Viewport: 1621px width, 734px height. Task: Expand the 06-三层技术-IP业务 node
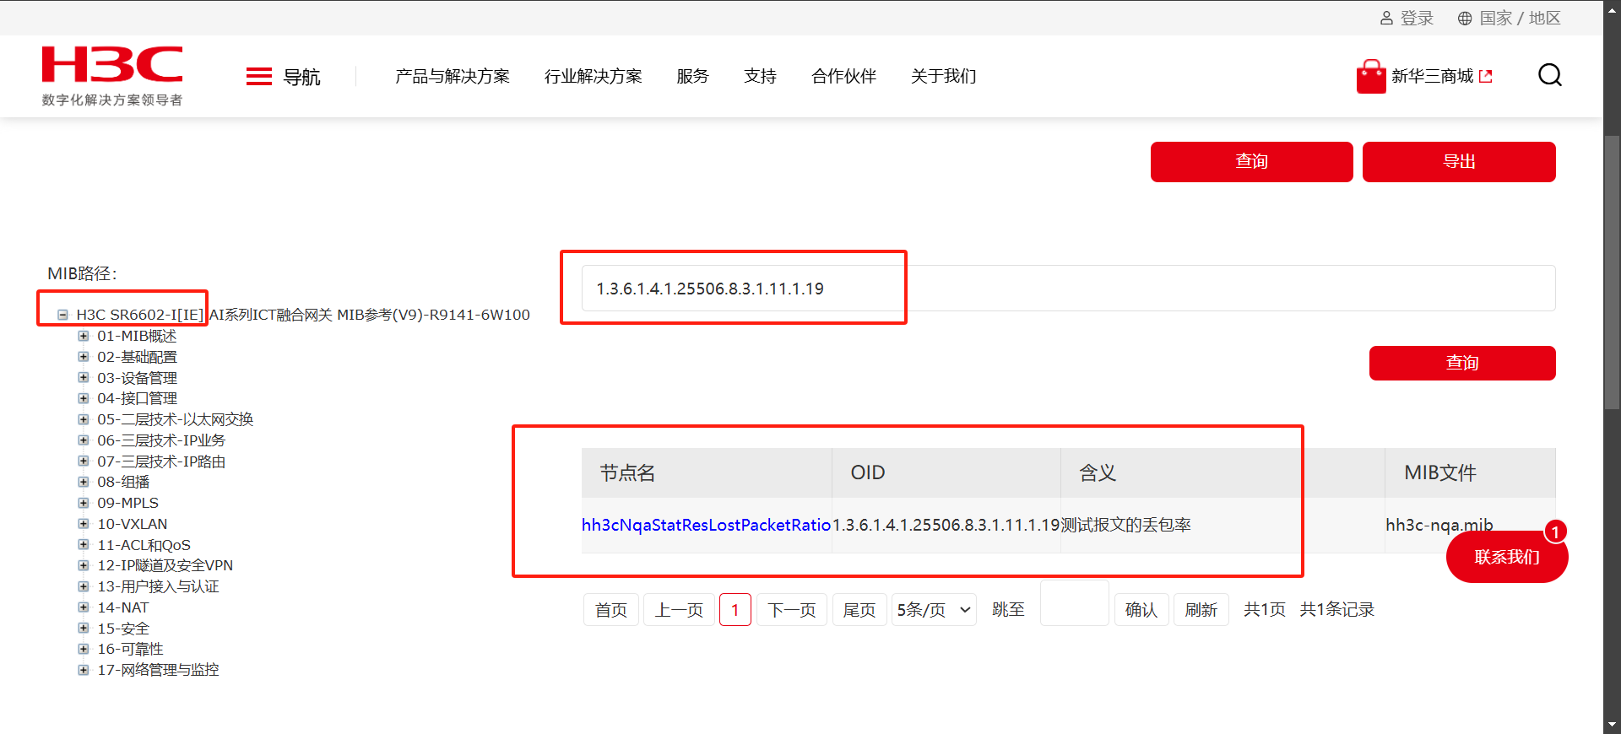click(x=84, y=440)
